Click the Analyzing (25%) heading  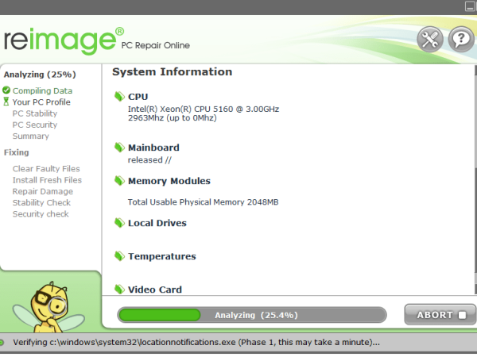click(40, 75)
